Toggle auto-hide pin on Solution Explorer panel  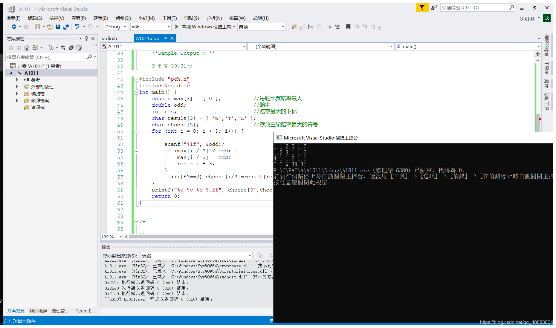86,39
